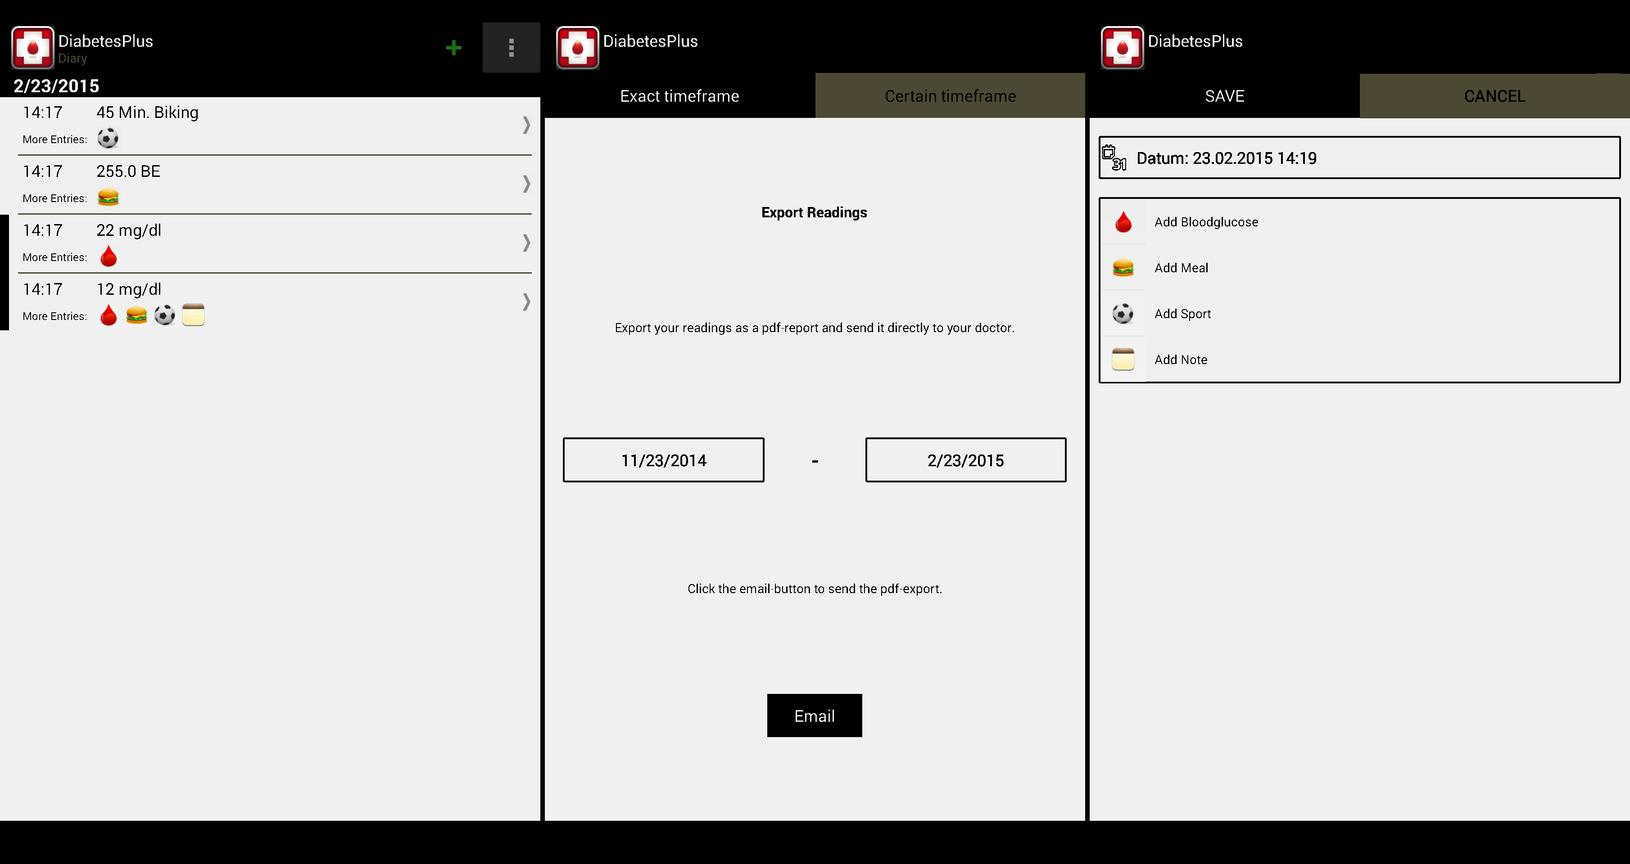Click the plus icon to add new entry
1630x864 pixels.
pos(454,47)
